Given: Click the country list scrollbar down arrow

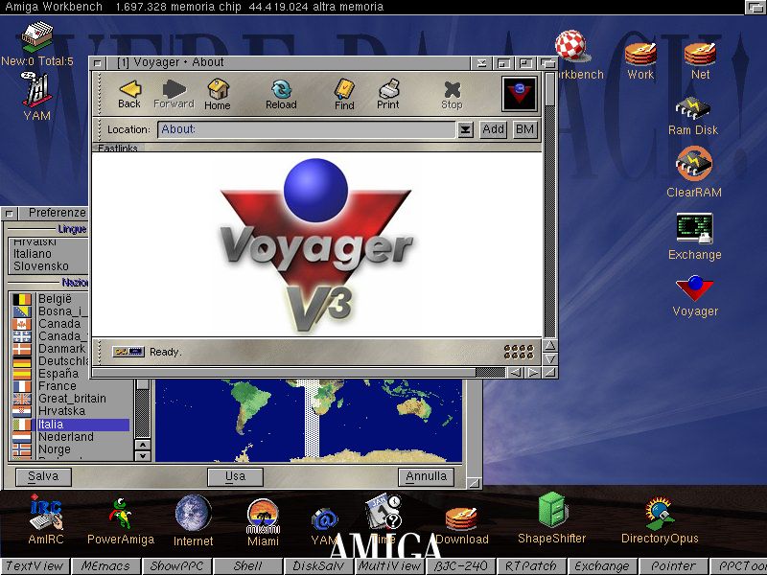Looking at the screenshot, I should 142,456.
